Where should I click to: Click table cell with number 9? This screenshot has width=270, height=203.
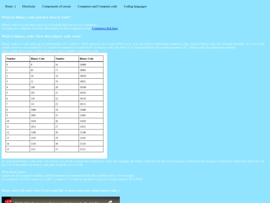tap(17, 115)
